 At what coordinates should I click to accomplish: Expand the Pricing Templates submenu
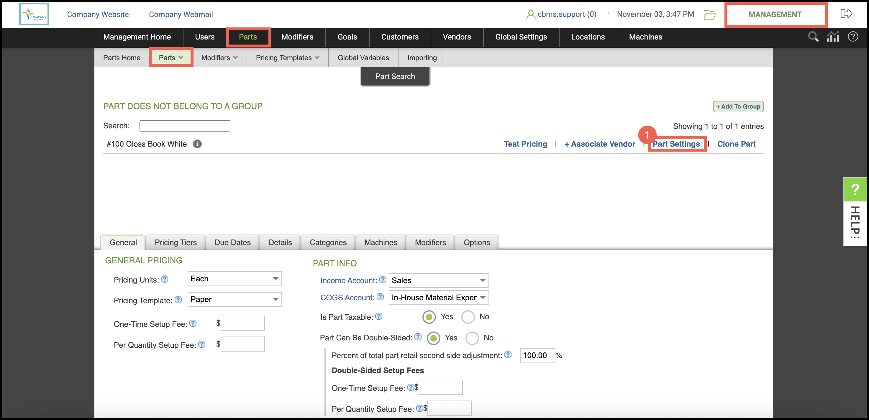(287, 58)
